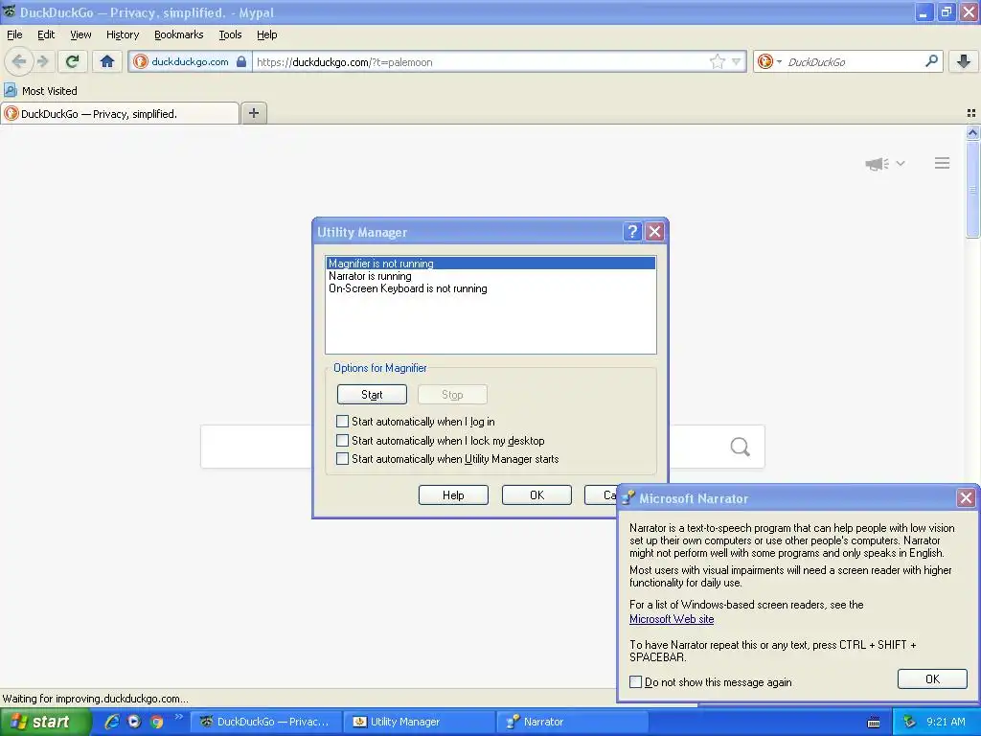Image resolution: width=981 pixels, height=736 pixels.
Task: Go forward with the forward arrow
Action: (42, 61)
